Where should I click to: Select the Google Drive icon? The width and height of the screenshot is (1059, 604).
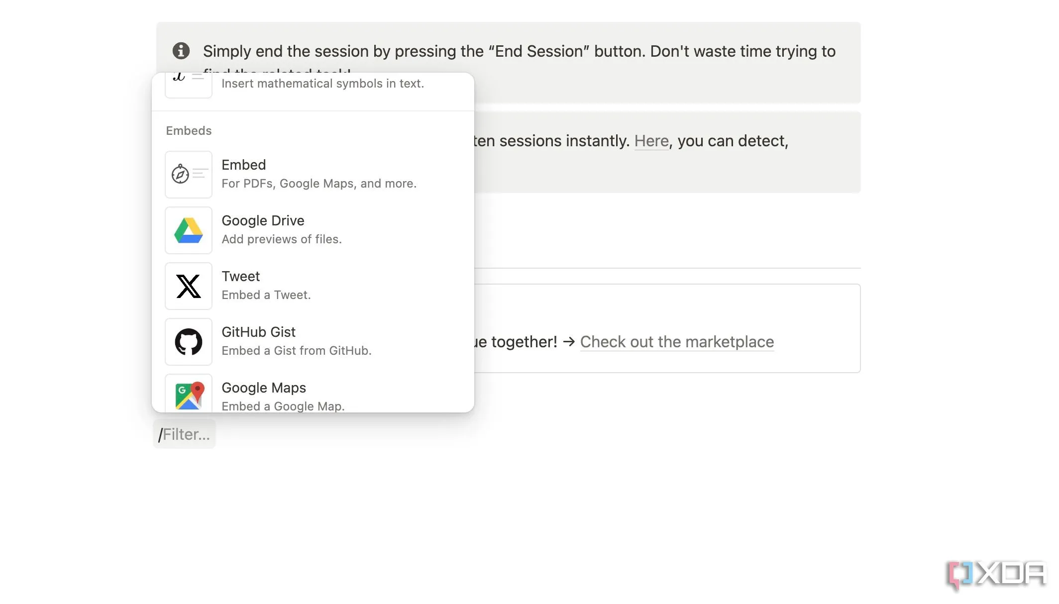[x=188, y=230]
